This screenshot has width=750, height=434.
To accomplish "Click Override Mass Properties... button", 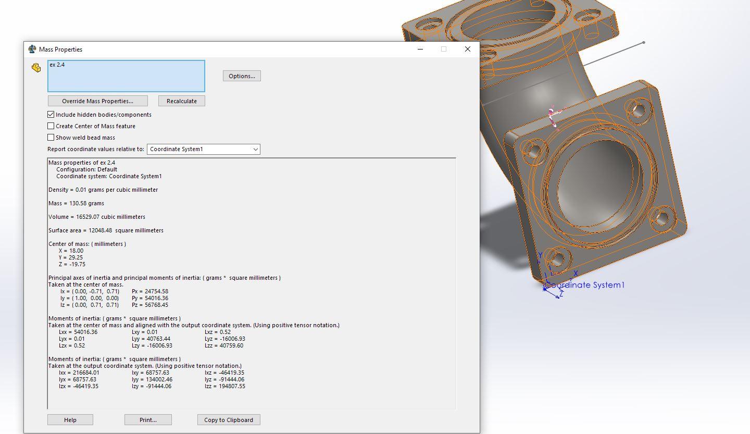I will click(98, 101).
